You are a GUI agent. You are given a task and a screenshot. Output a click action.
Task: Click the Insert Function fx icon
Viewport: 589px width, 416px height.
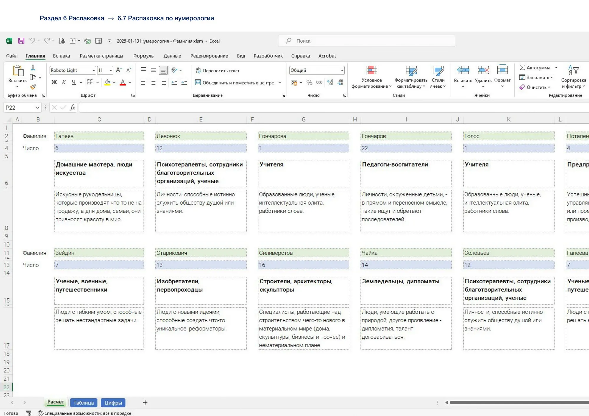[x=72, y=108]
